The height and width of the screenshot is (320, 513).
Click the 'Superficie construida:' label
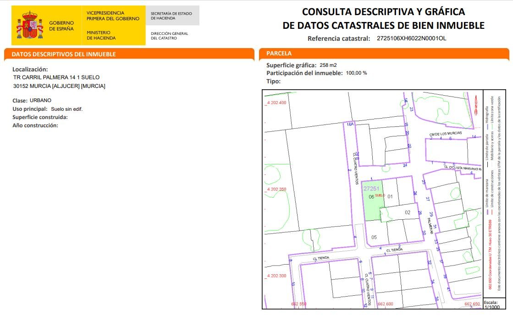40,117
